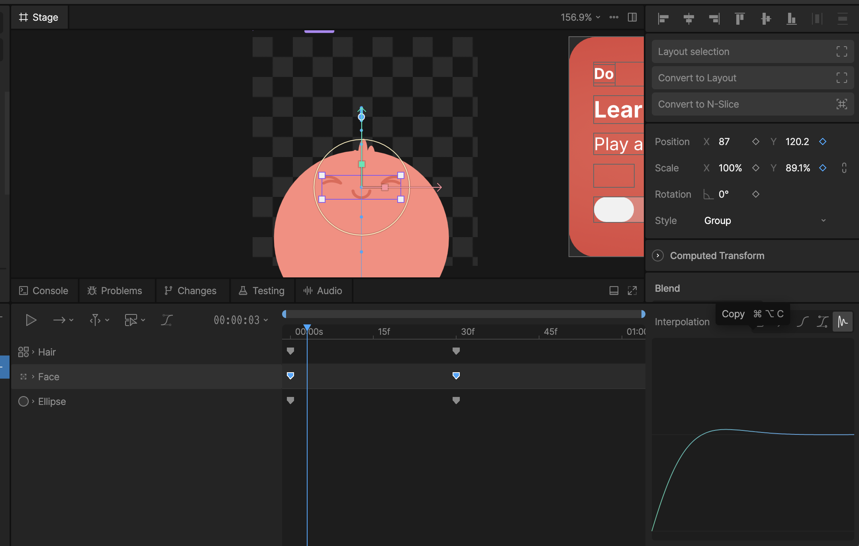Edit the Position X value 87
859x546 pixels.
coord(724,141)
